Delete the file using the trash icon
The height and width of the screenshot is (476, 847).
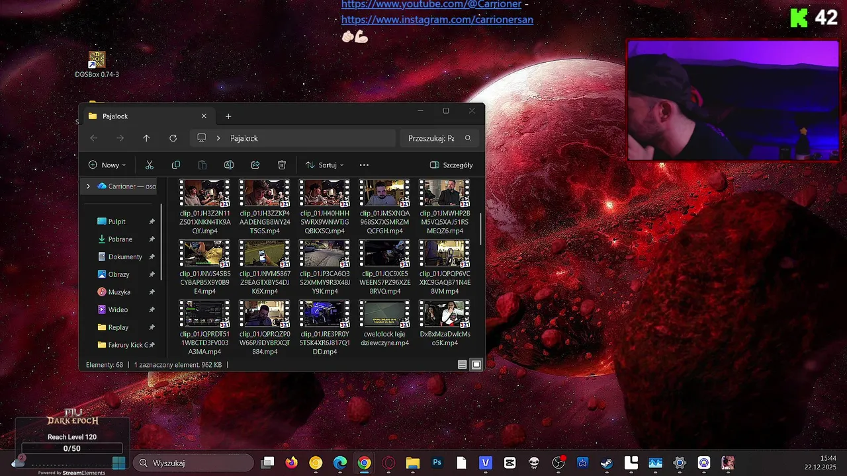point(282,165)
